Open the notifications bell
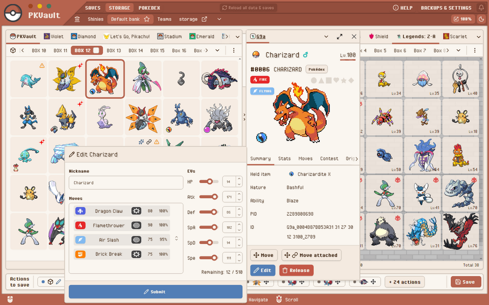Screen dimensions: 489x305 (481, 8)
